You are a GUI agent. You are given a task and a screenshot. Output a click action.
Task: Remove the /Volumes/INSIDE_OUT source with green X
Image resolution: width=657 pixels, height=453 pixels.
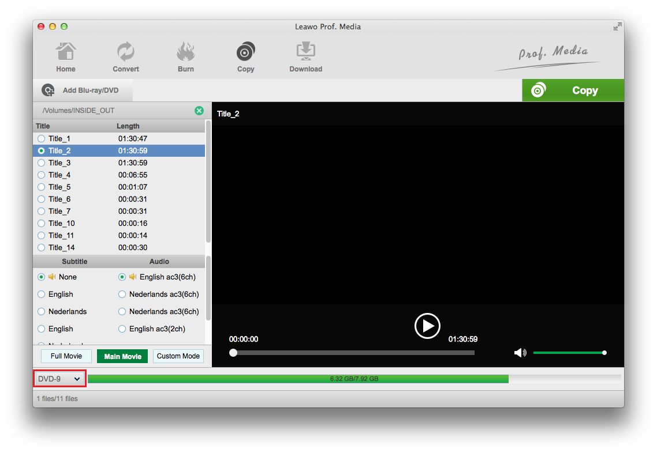[199, 111]
